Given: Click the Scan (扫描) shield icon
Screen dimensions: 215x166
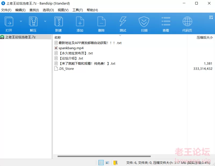Looking at the screenshot, I should pos(144,21).
